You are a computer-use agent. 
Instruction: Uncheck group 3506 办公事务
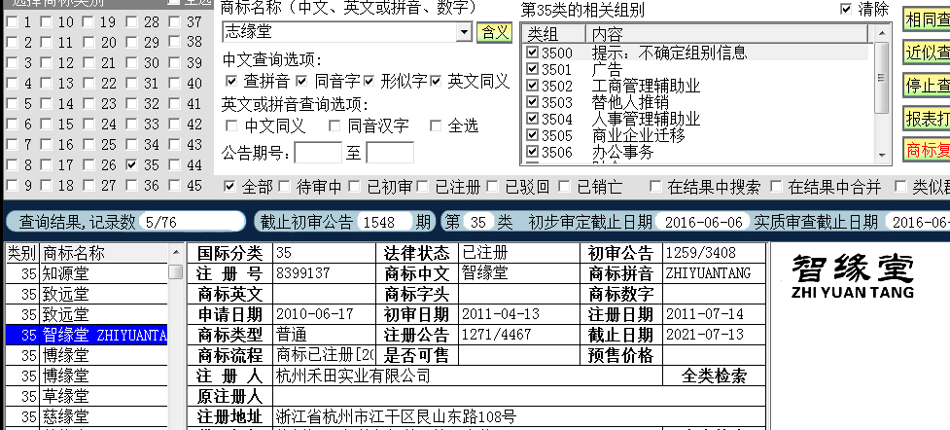533,151
